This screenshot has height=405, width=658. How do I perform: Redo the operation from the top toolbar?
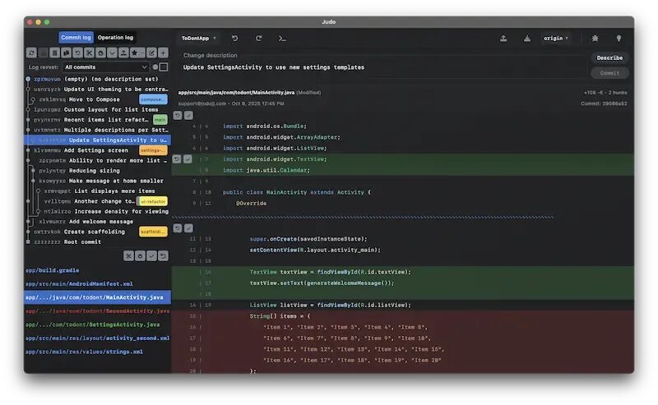pyautogui.click(x=258, y=38)
